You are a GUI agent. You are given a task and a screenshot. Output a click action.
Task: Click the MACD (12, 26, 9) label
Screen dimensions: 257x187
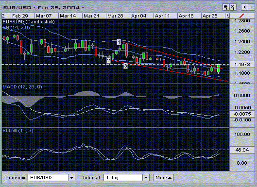click(x=22, y=87)
